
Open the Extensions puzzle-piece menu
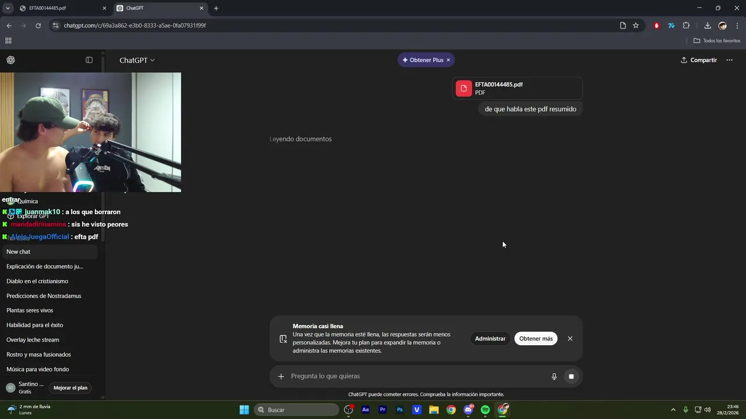point(686,26)
